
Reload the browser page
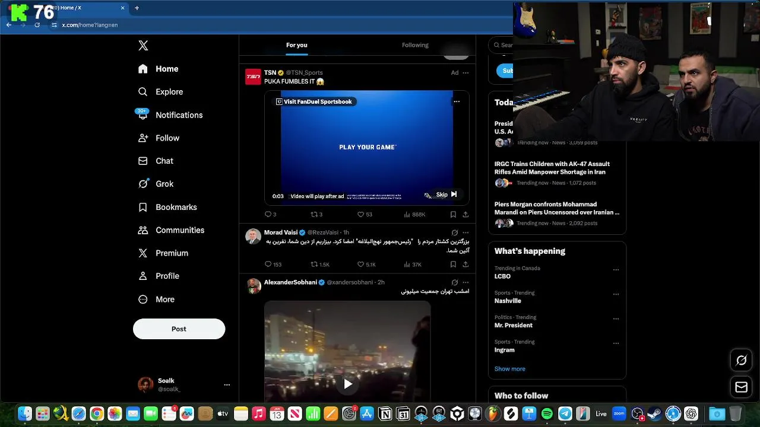click(x=37, y=25)
